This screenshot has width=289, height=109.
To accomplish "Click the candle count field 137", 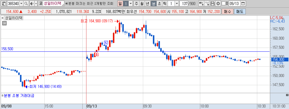I will coord(183,3).
